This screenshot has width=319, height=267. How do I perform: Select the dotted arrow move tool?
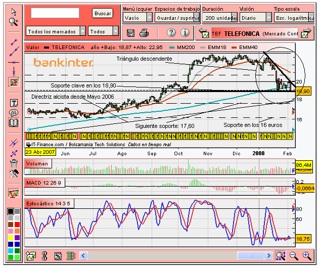pos(14,153)
